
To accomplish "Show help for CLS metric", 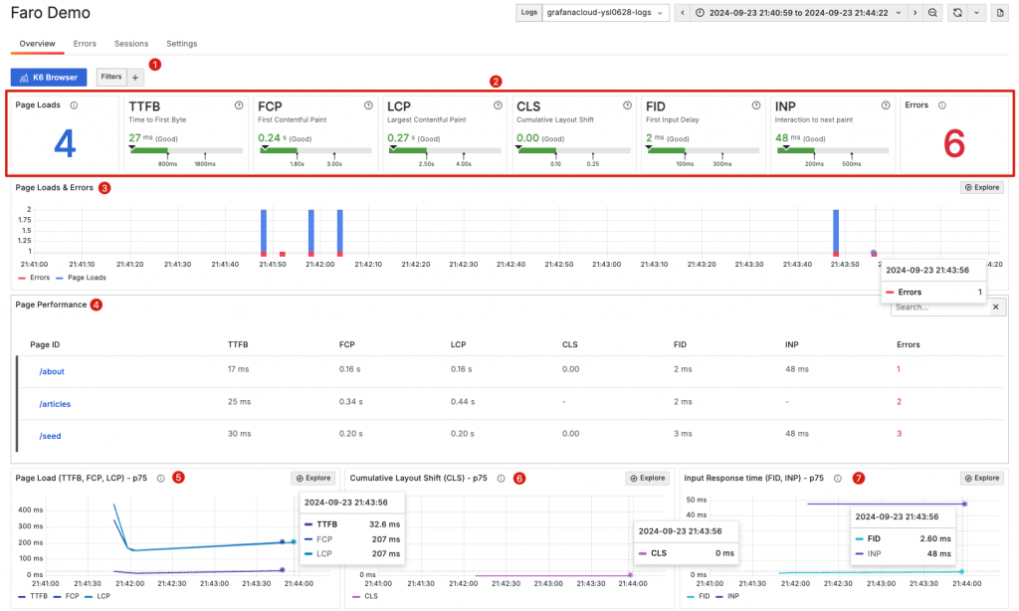I will 627,105.
